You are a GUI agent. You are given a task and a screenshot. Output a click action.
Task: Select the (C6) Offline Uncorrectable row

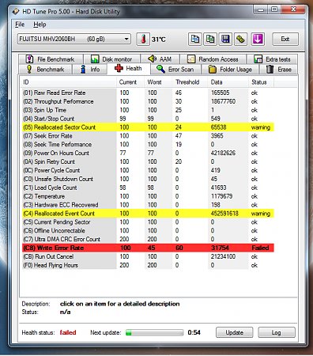(148, 231)
